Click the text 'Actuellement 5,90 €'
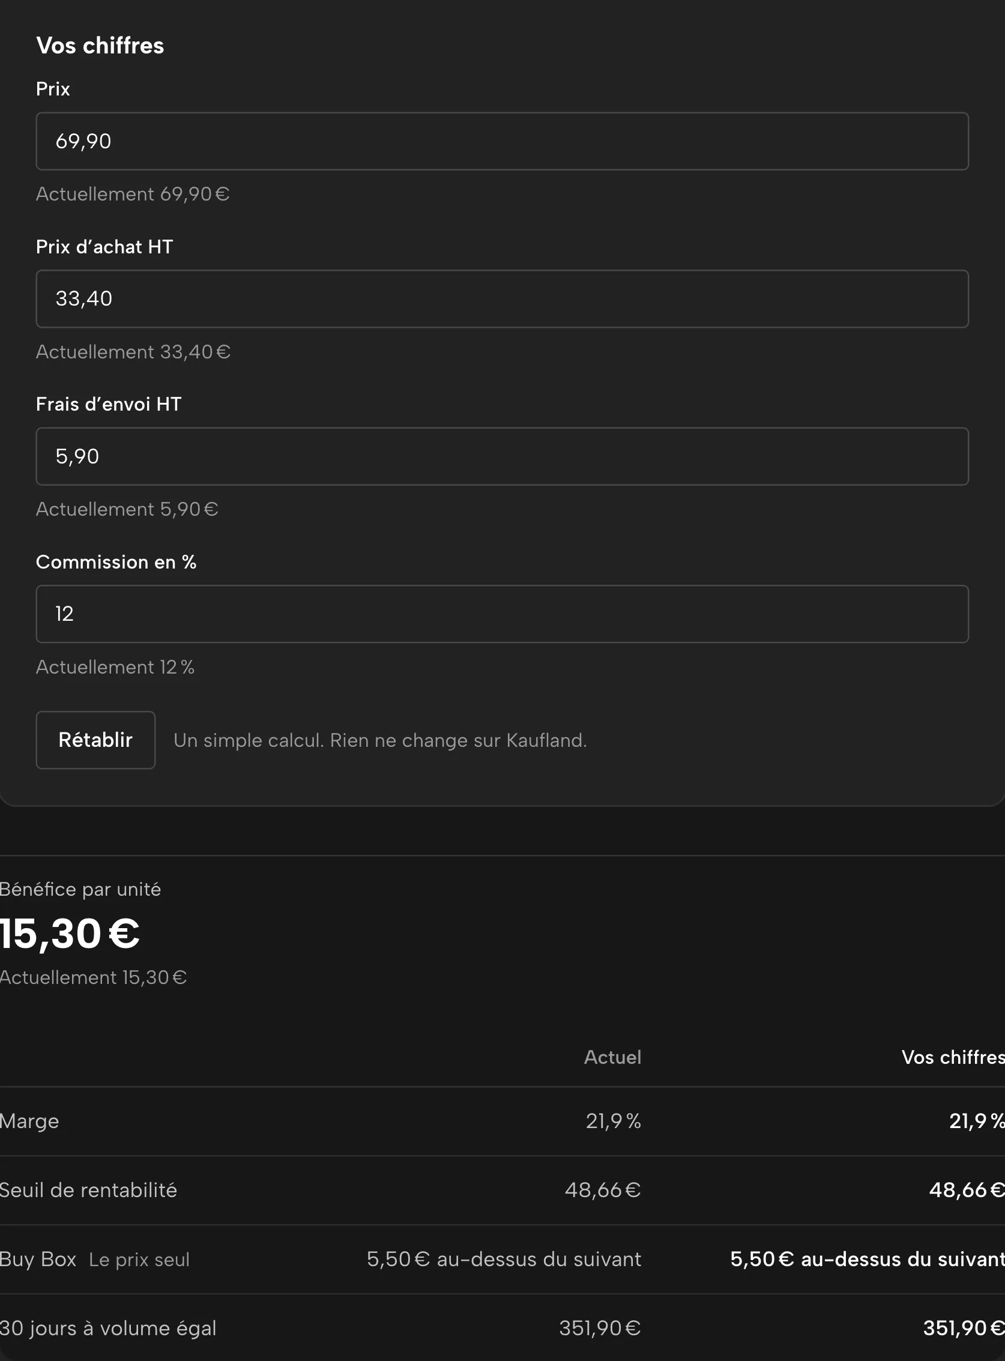 pos(127,509)
